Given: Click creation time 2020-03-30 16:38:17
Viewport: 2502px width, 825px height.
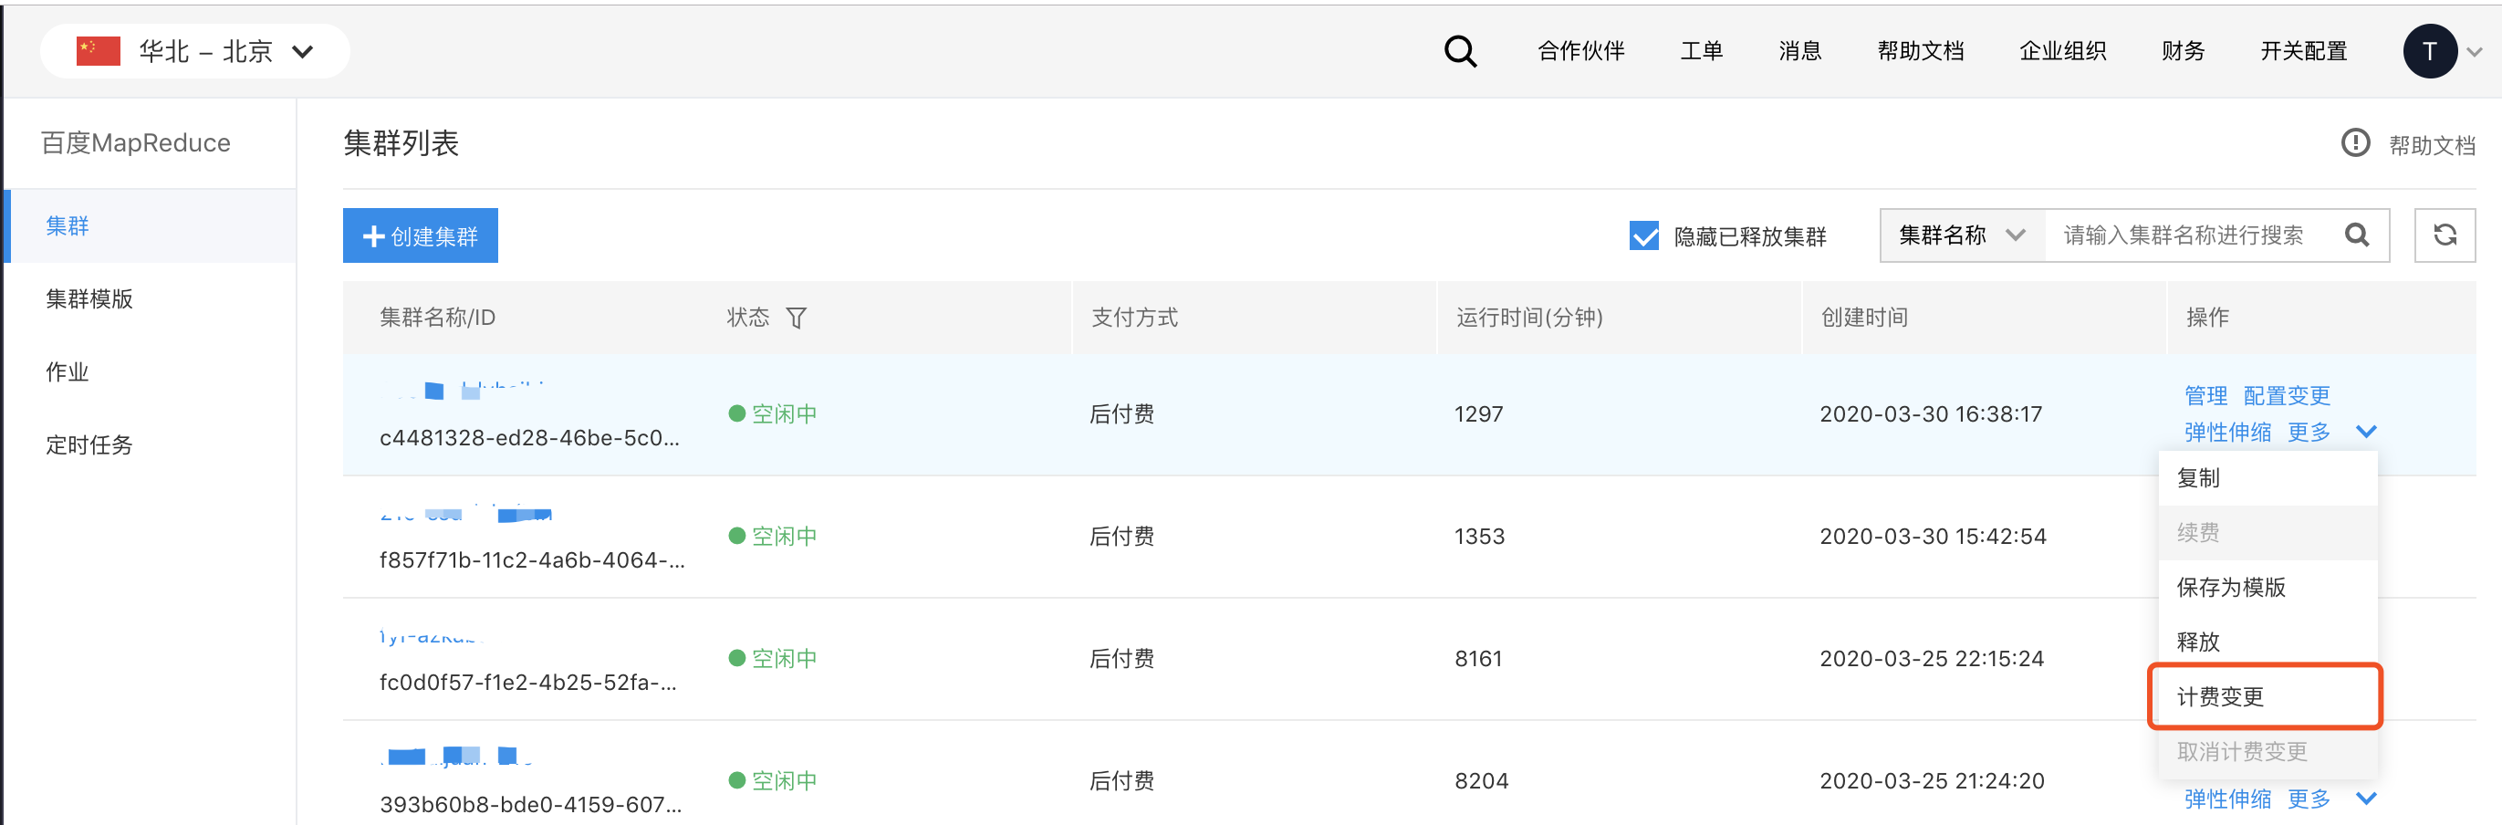Looking at the screenshot, I should point(1930,414).
